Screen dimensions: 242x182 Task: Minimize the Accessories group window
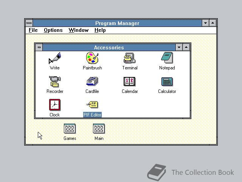[x=179, y=47]
